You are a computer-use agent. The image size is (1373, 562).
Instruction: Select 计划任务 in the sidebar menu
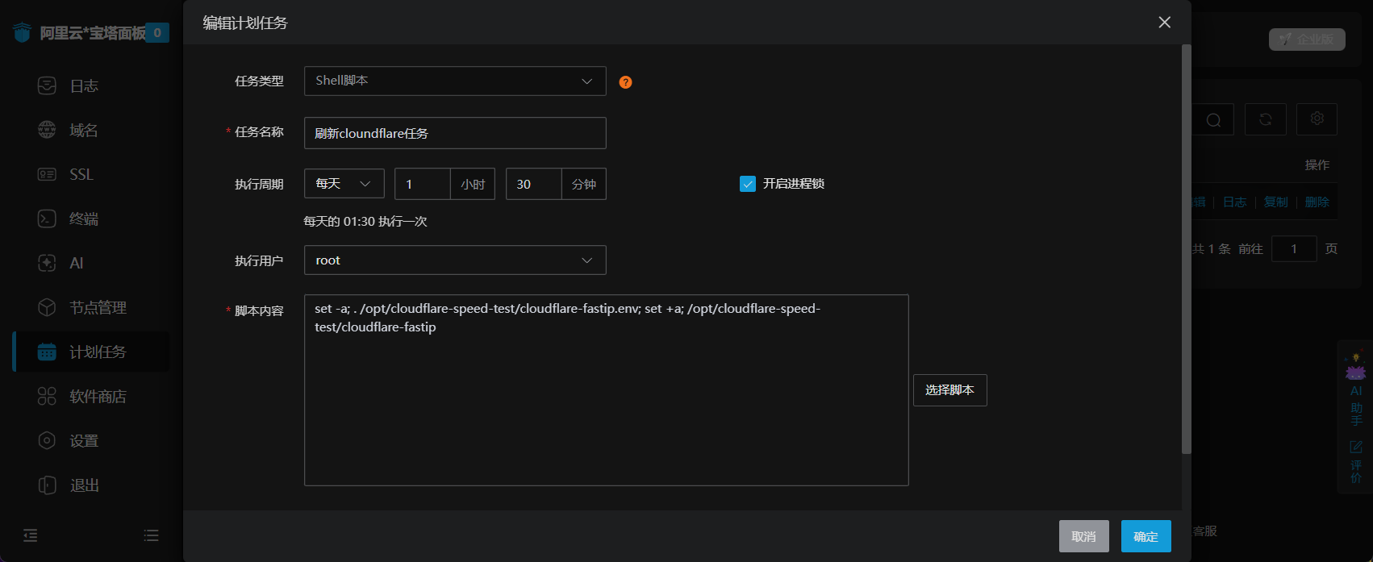[x=91, y=352]
